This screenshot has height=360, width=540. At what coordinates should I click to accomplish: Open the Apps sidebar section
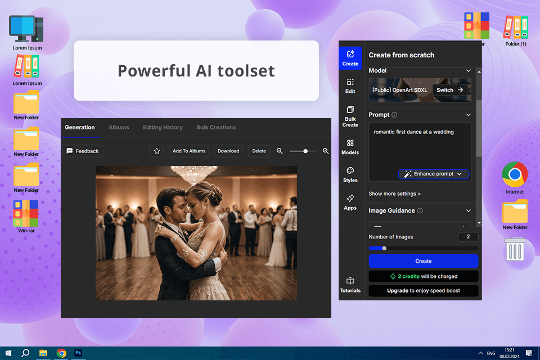(350, 202)
